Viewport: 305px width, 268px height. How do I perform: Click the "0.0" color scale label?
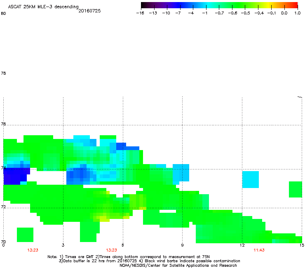[x=284, y=13]
